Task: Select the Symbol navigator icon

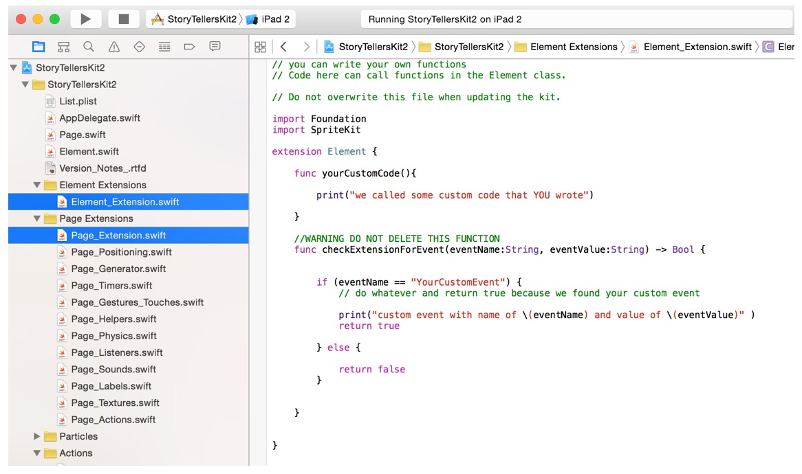Action: pyautogui.click(x=63, y=46)
